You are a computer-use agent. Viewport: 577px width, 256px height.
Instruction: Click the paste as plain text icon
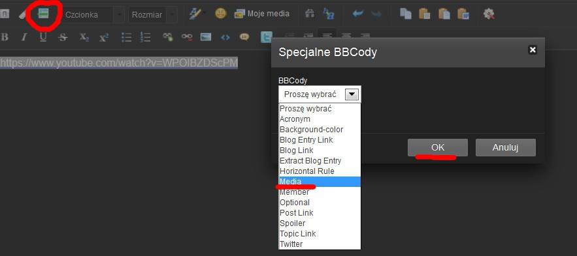tap(444, 14)
